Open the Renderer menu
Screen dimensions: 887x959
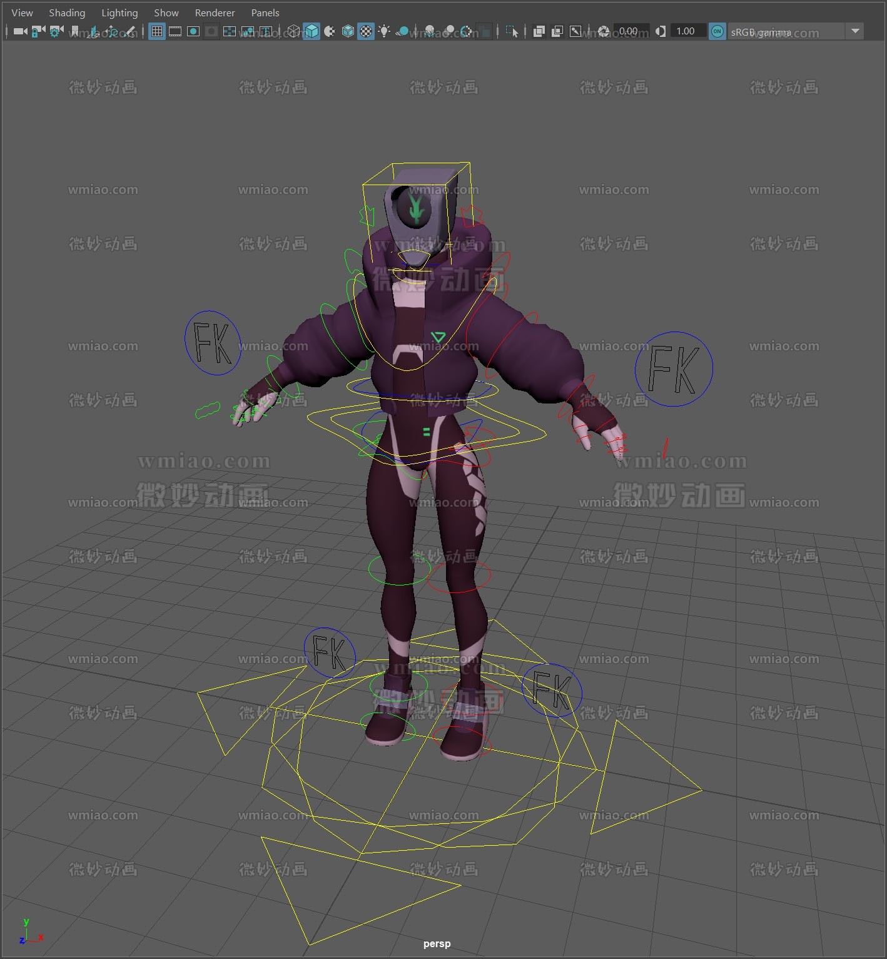tap(215, 13)
